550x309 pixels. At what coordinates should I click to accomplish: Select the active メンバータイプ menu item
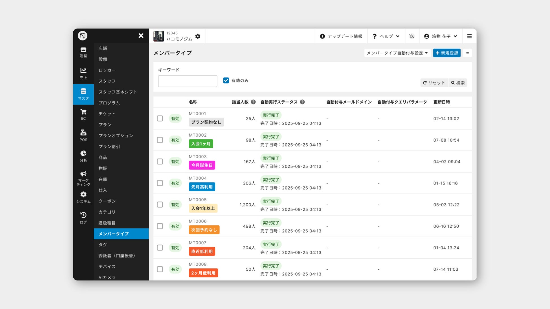(121, 234)
